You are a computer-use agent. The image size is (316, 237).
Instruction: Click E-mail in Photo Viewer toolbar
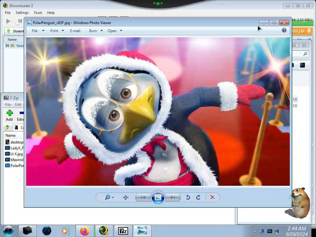click(75, 31)
